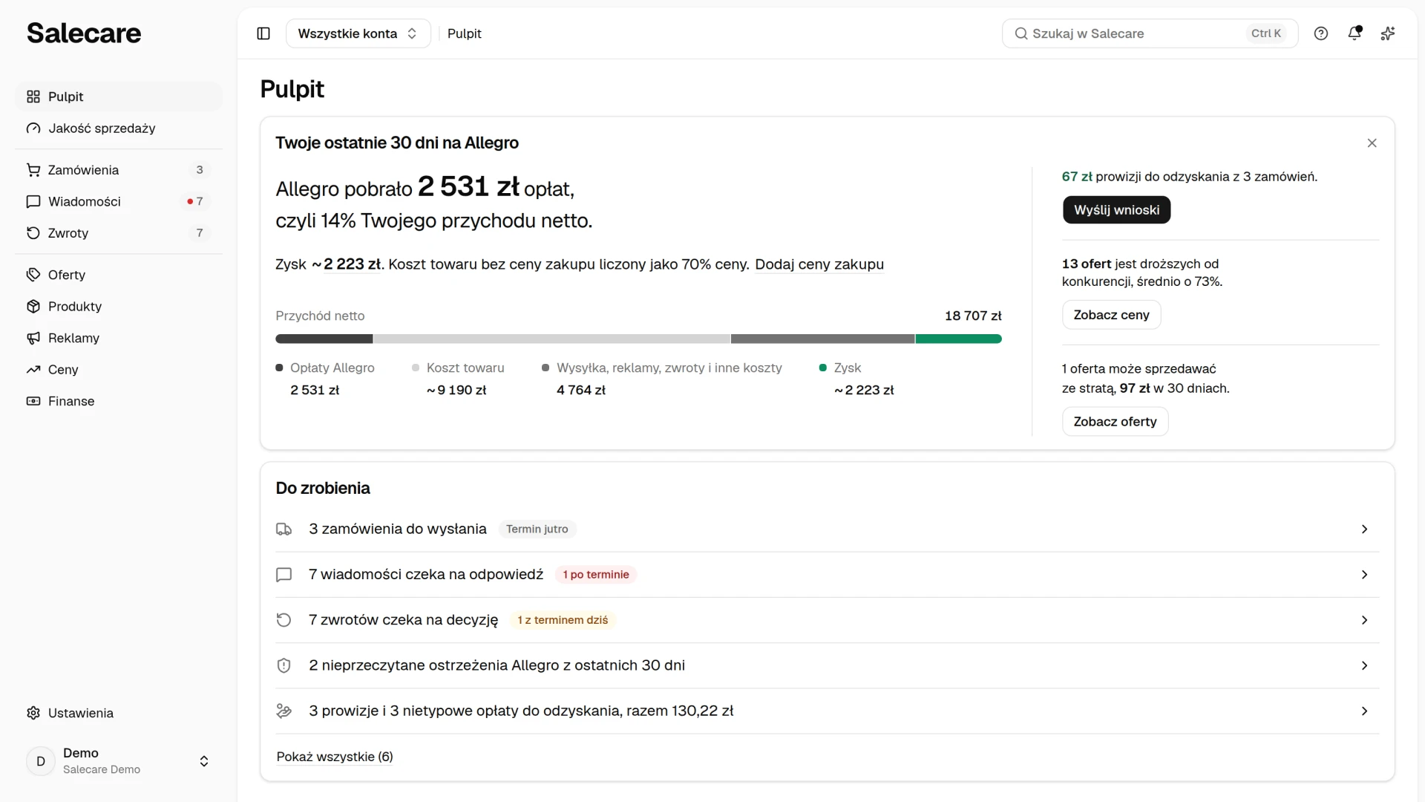The height and width of the screenshot is (802, 1425).
Task: Close the Allegro 30 days card
Action: [1372, 143]
